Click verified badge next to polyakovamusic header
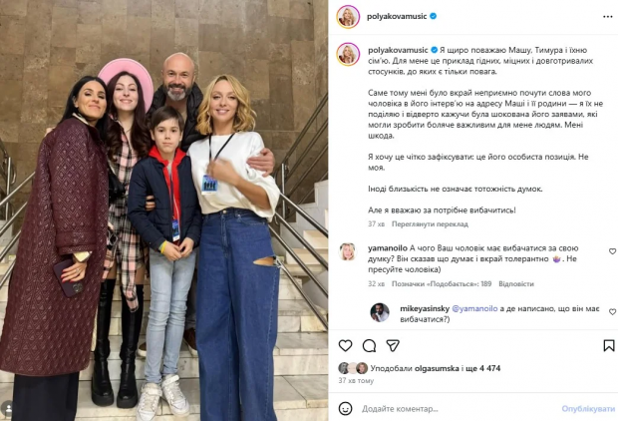Viewport: 618px width, 421px height. (434, 16)
